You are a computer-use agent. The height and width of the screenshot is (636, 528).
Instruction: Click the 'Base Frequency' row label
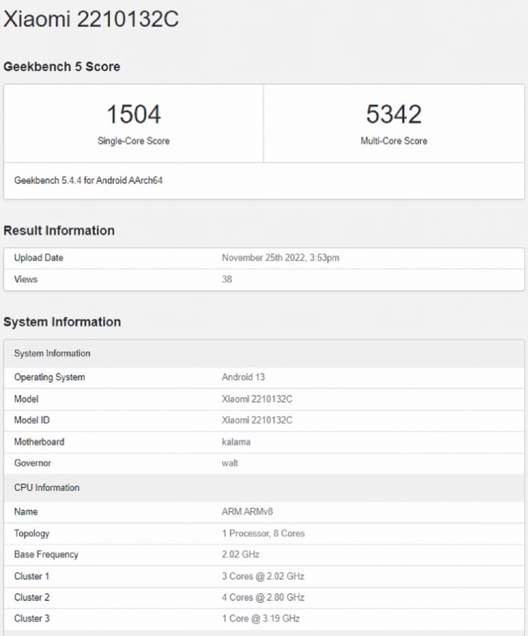coord(46,554)
